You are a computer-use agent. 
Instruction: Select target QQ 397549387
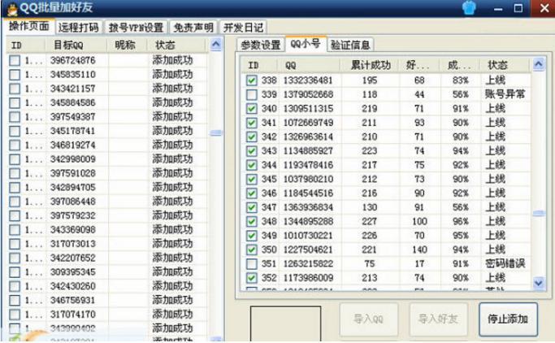point(73,117)
